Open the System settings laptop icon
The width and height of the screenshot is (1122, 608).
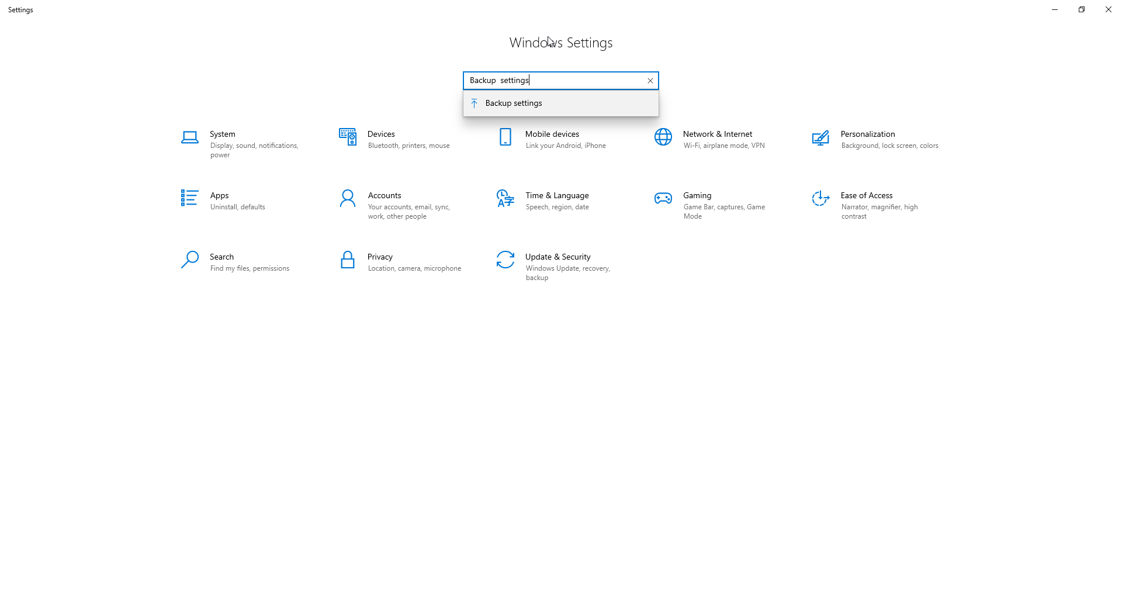pos(189,137)
